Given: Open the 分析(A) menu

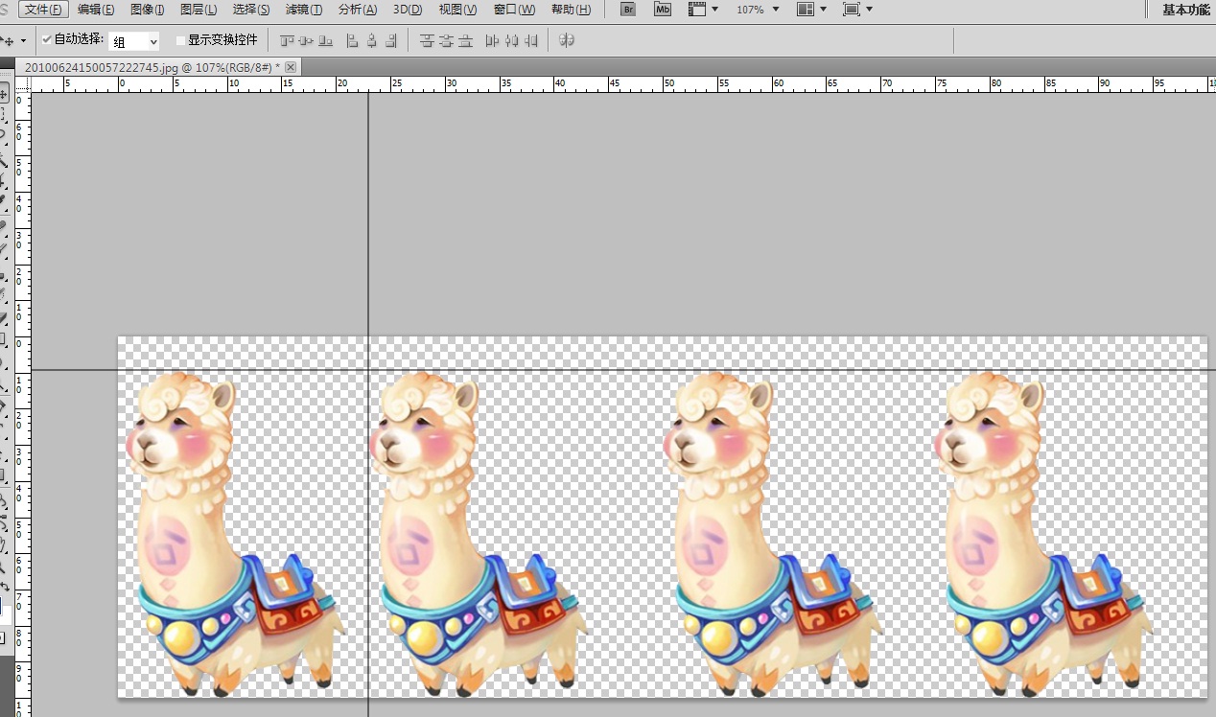Looking at the screenshot, I should click(x=358, y=10).
